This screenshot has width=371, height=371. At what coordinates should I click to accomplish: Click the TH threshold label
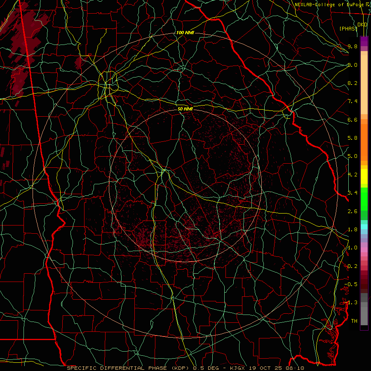point(354,321)
